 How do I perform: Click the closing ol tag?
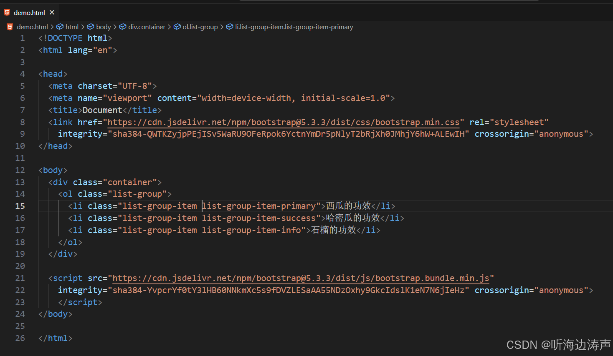pos(70,242)
